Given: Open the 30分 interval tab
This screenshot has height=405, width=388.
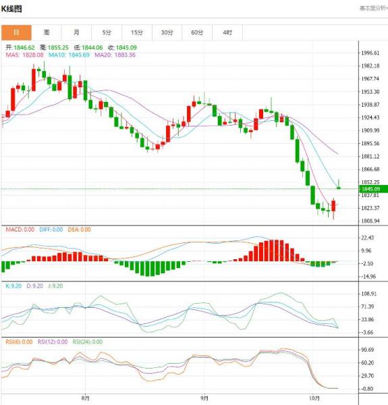Looking at the screenshot, I should pyautogui.click(x=167, y=32).
